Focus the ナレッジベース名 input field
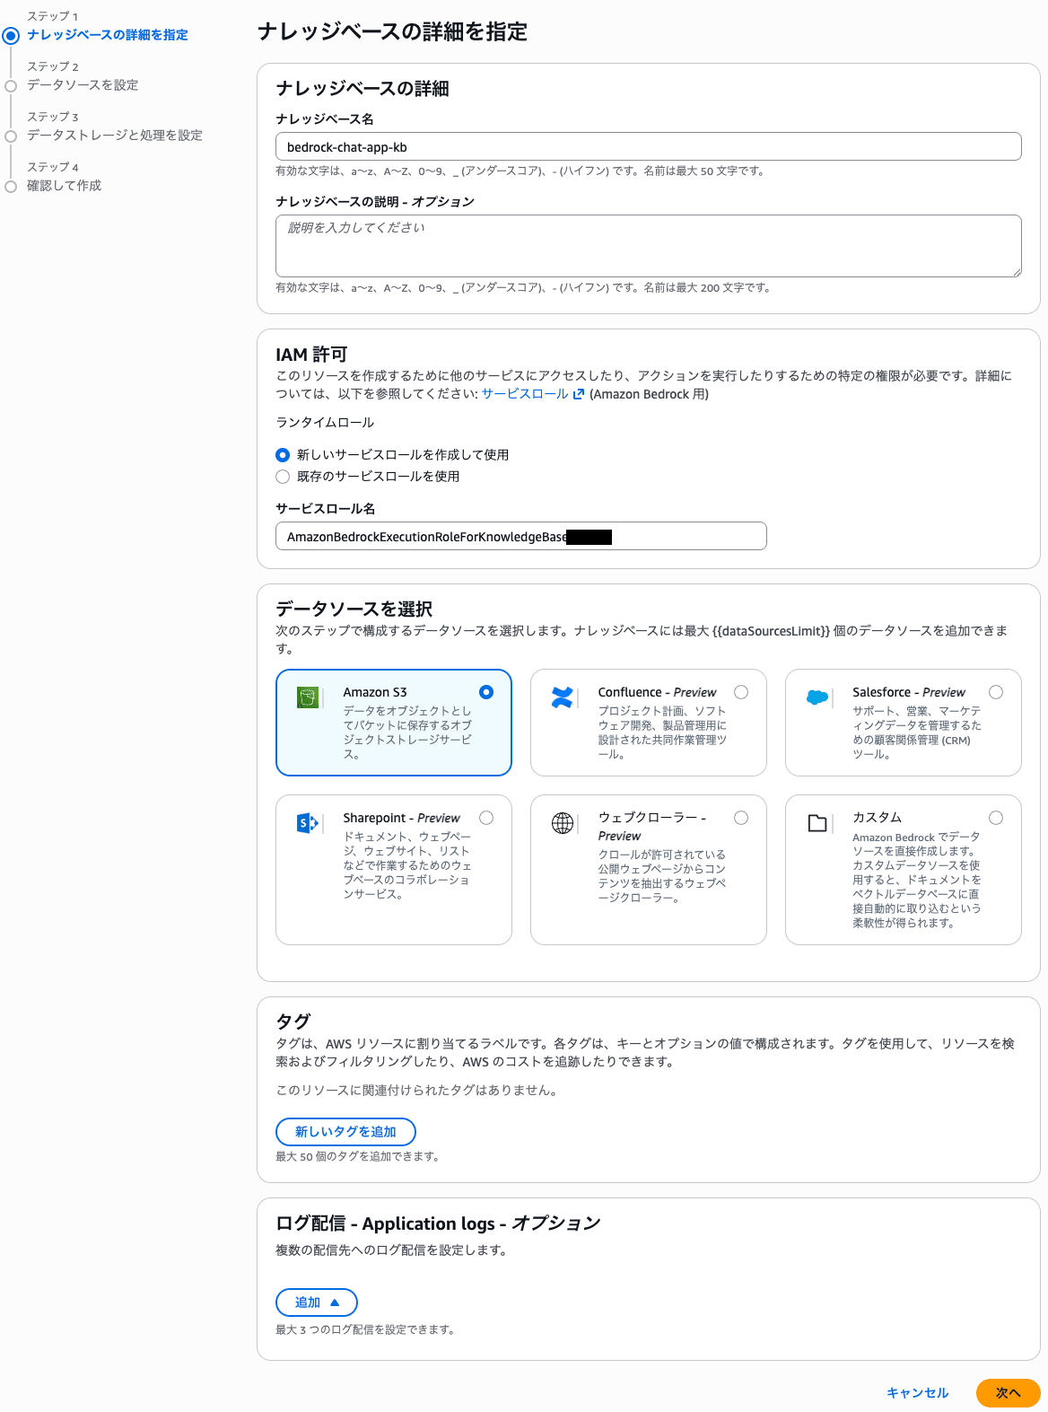 tap(649, 147)
